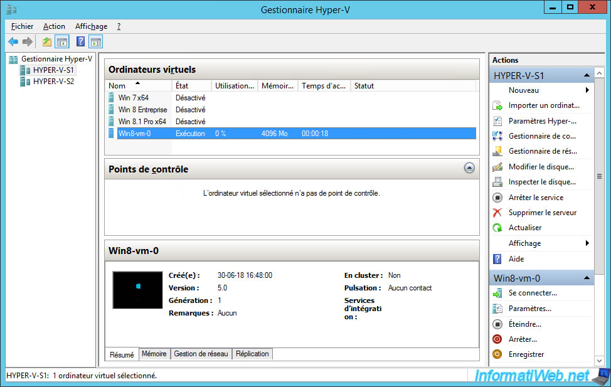The height and width of the screenshot is (387, 611).
Task: Click the green Actualiser icon
Action: click(x=497, y=228)
